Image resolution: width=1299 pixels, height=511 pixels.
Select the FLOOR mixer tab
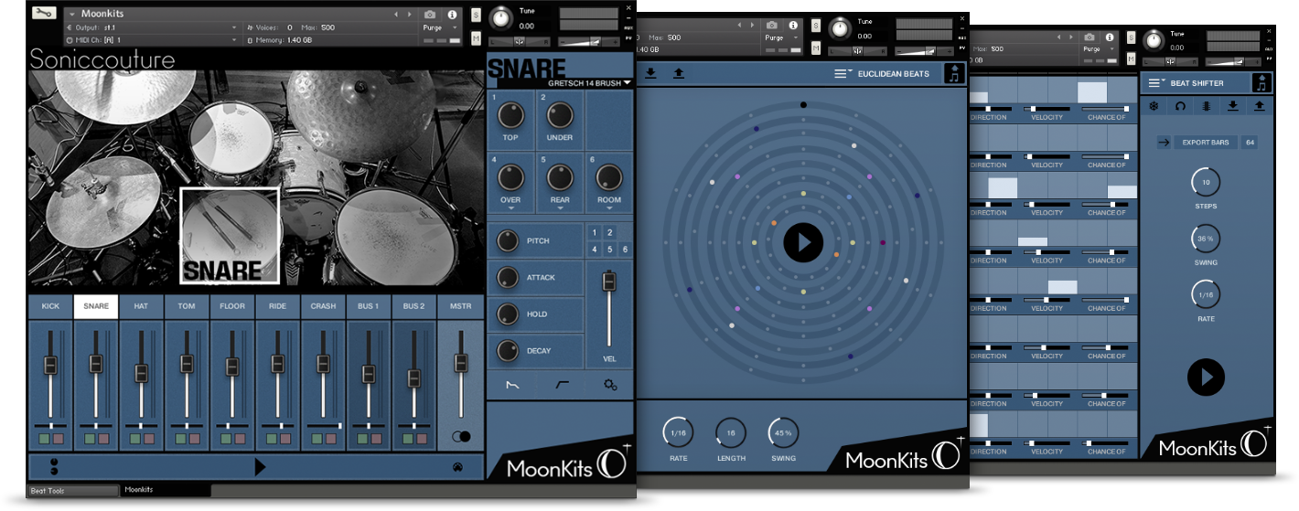click(x=232, y=306)
